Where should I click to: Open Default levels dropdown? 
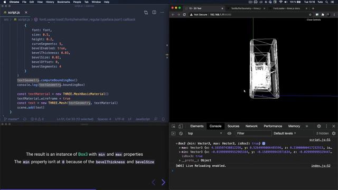point(285,134)
